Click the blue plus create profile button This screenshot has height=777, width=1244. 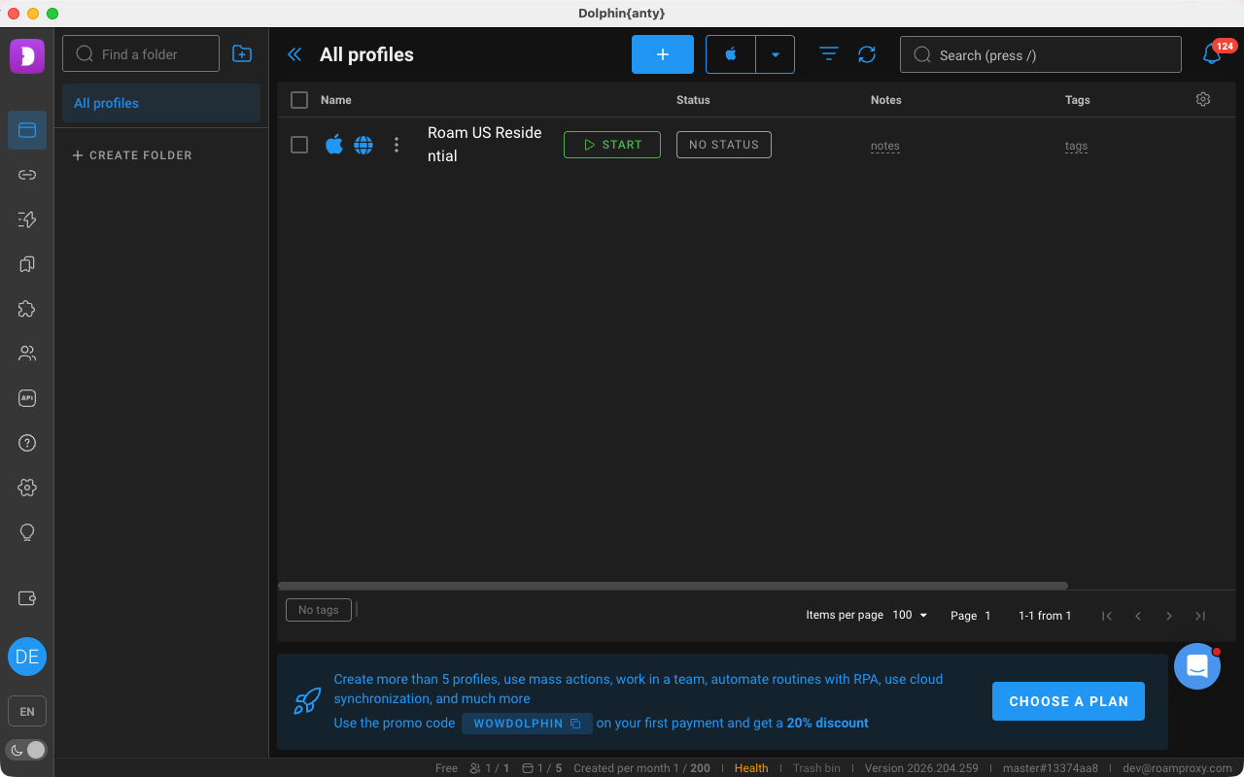[x=663, y=54]
